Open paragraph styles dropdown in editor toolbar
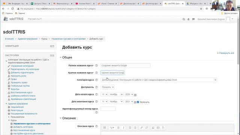 tap(112, 127)
